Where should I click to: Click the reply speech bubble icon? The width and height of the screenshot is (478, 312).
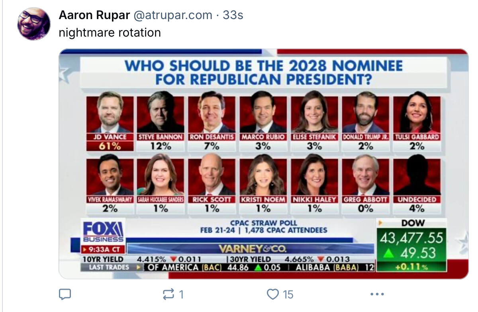[65, 294]
